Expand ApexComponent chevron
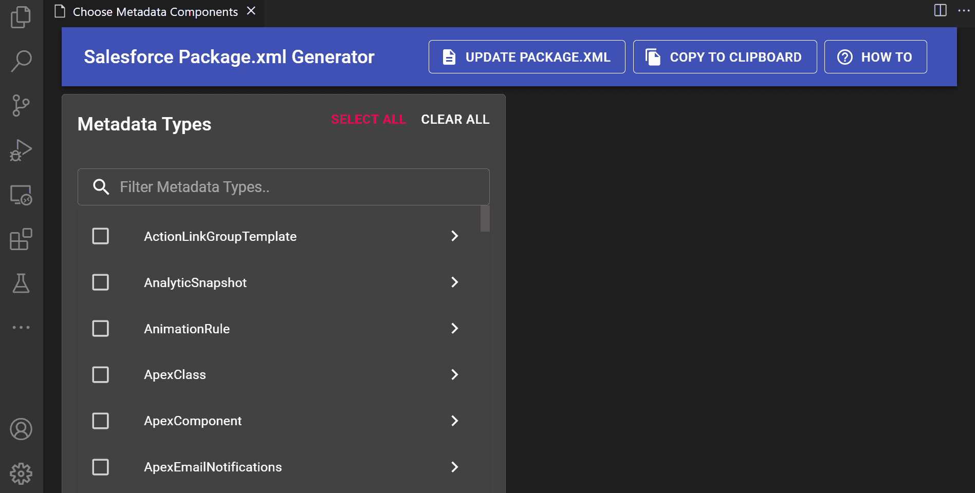The image size is (975, 493). click(x=454, y=421)
